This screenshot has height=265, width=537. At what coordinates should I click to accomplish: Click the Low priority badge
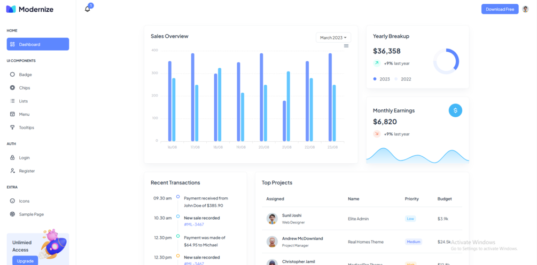click(410, 219)
